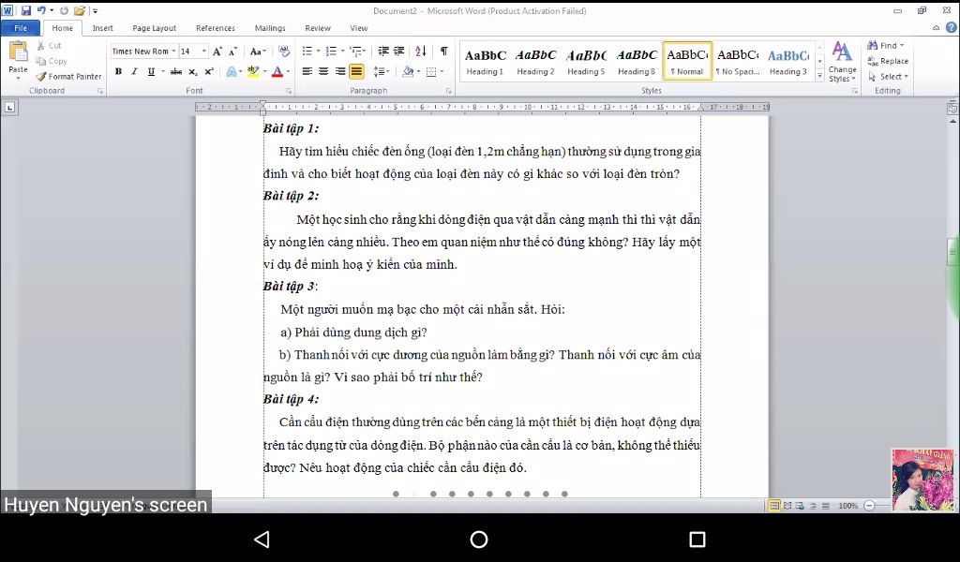Select the Bullets list icon

coord(307,51)
